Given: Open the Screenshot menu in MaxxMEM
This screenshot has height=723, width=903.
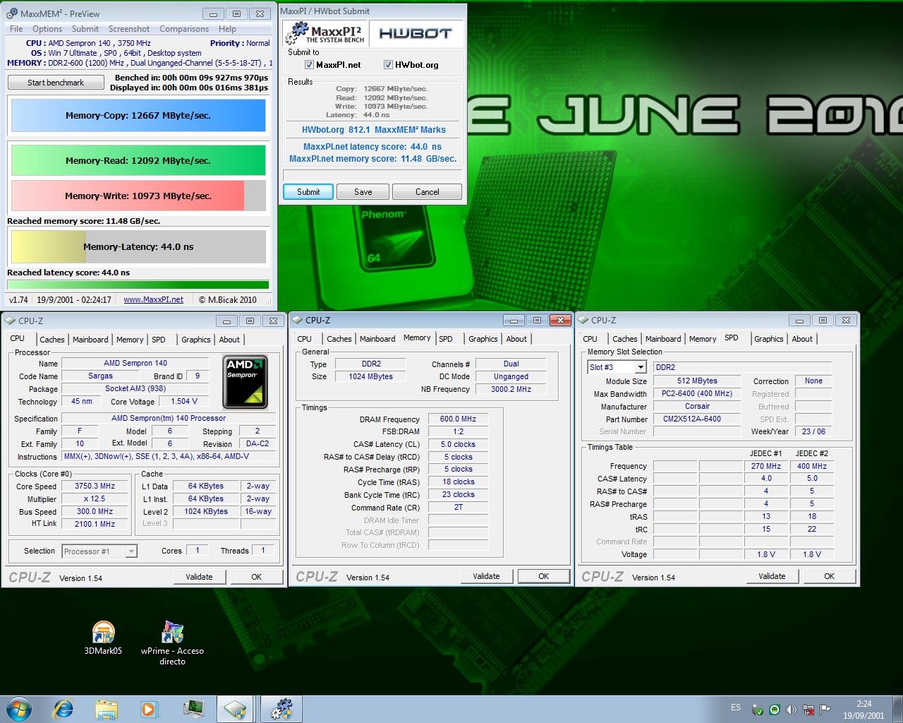Looking at the screenshot, I should (128, 29).
